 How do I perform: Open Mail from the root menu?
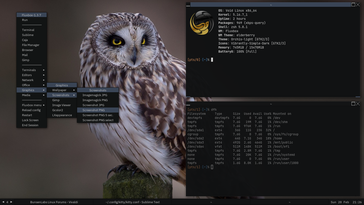tap(32, 55)
